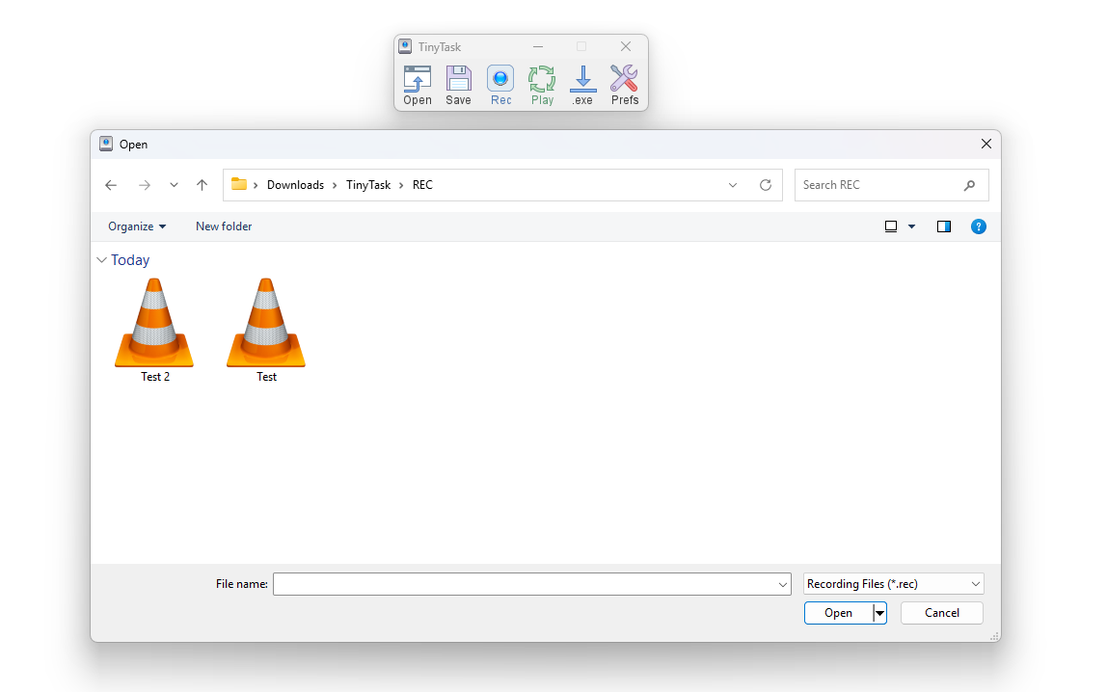Open the Recording Files type combo box

click(894, 584)
